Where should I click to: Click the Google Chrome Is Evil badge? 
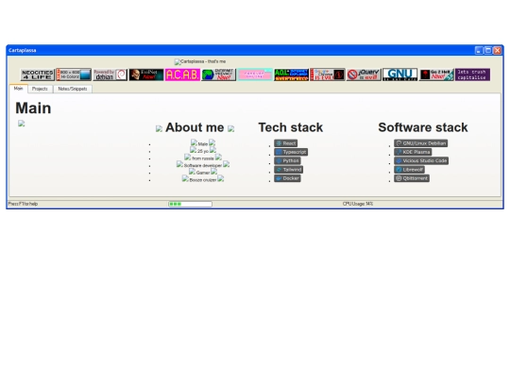point(327,75)
